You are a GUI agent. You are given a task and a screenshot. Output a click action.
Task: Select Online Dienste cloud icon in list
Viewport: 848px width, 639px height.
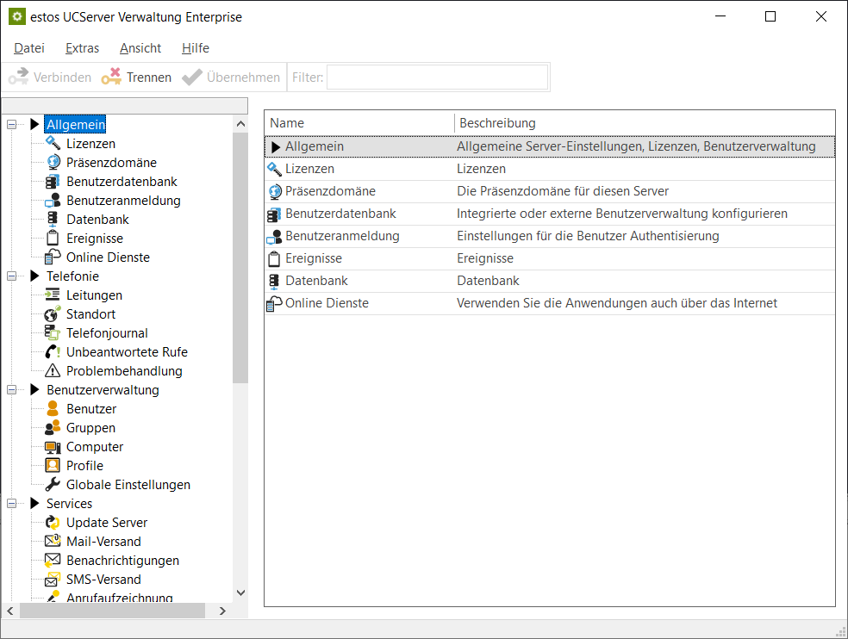(274, 303)
